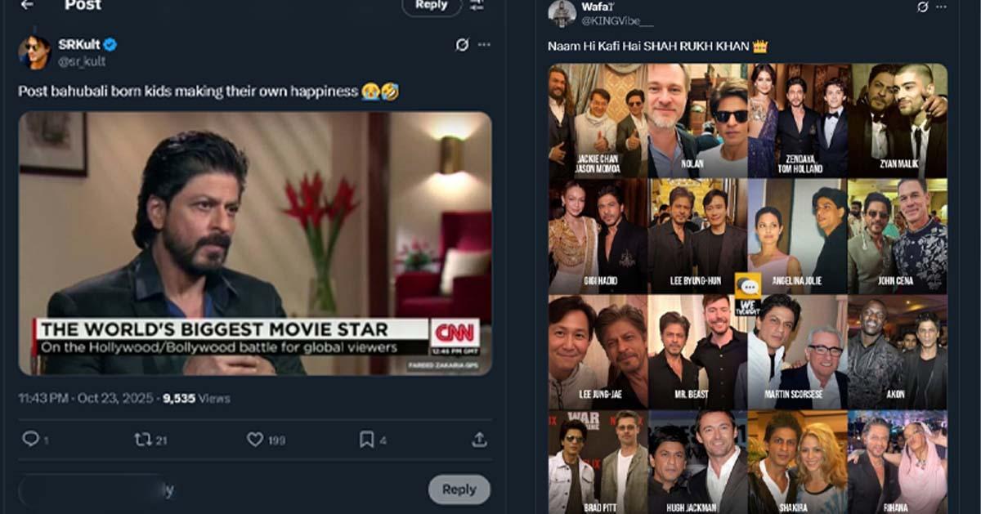
Task: Share the SRKult post via upload icon
Action: [479, 440]
